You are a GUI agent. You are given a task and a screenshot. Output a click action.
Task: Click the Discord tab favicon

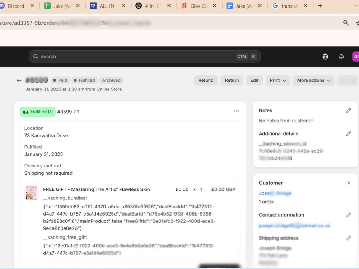point(2,6)
